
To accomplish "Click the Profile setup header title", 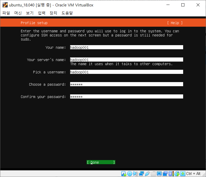I will point(34,23).
